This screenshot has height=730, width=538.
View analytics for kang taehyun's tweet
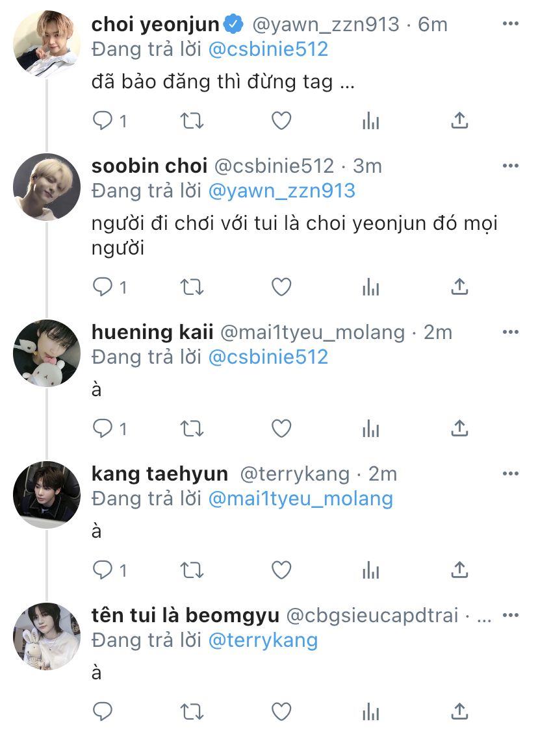pos(370,570)
